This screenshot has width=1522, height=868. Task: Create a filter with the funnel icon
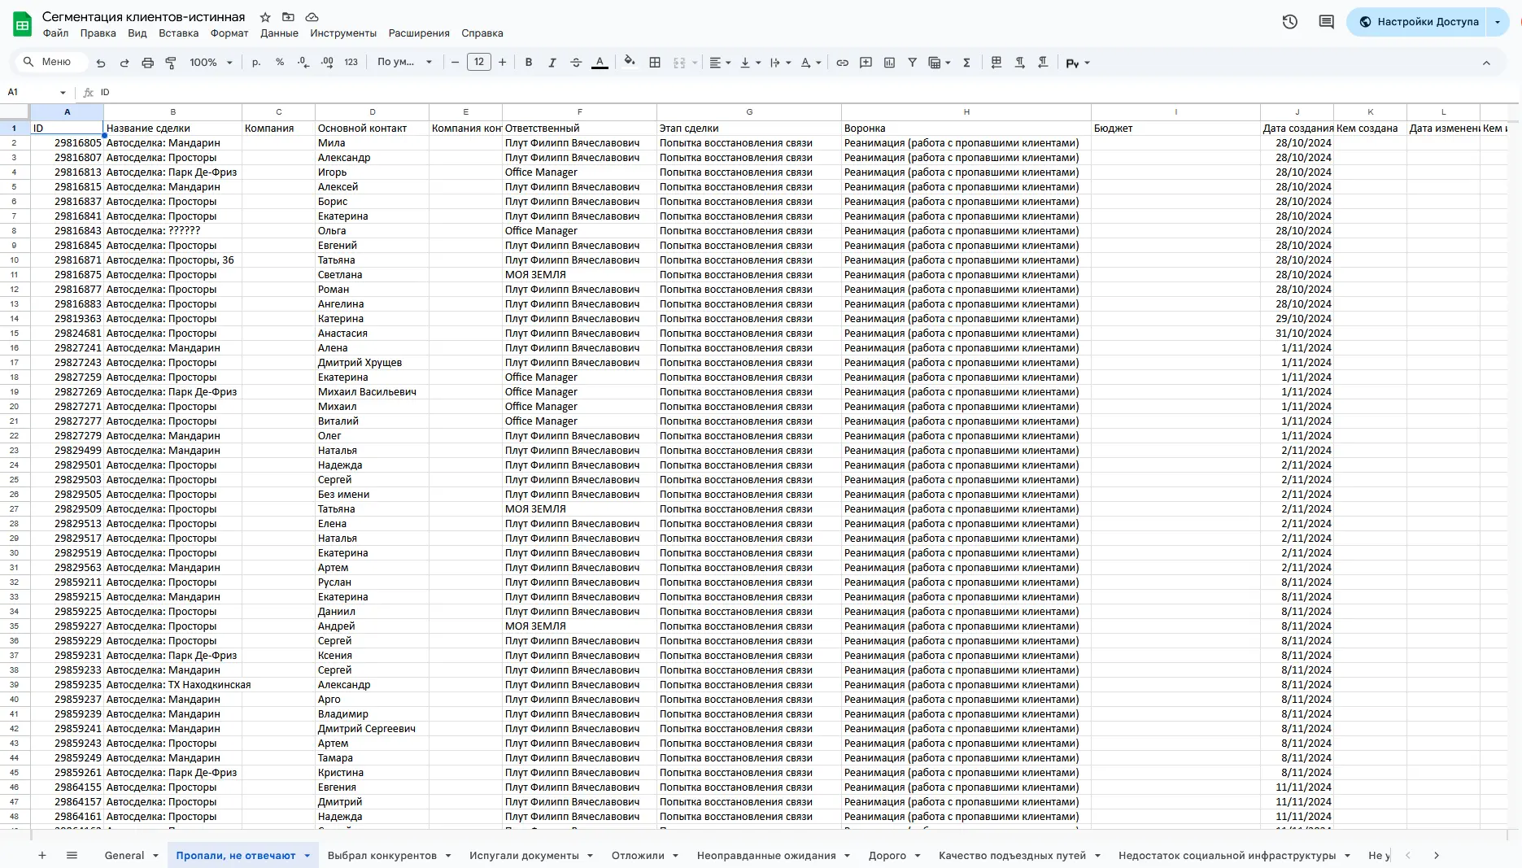click(x=912, y=63)
